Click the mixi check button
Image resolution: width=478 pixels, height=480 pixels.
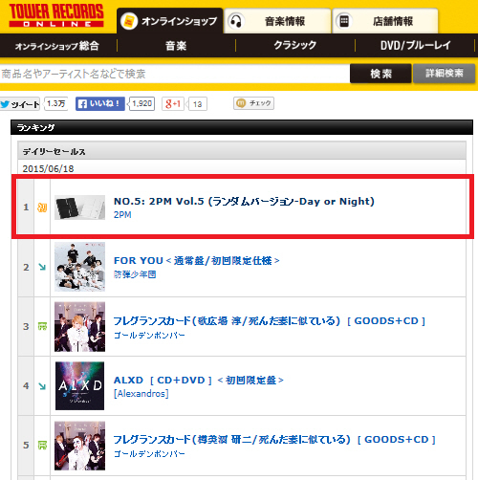click(x=253, y=103)
